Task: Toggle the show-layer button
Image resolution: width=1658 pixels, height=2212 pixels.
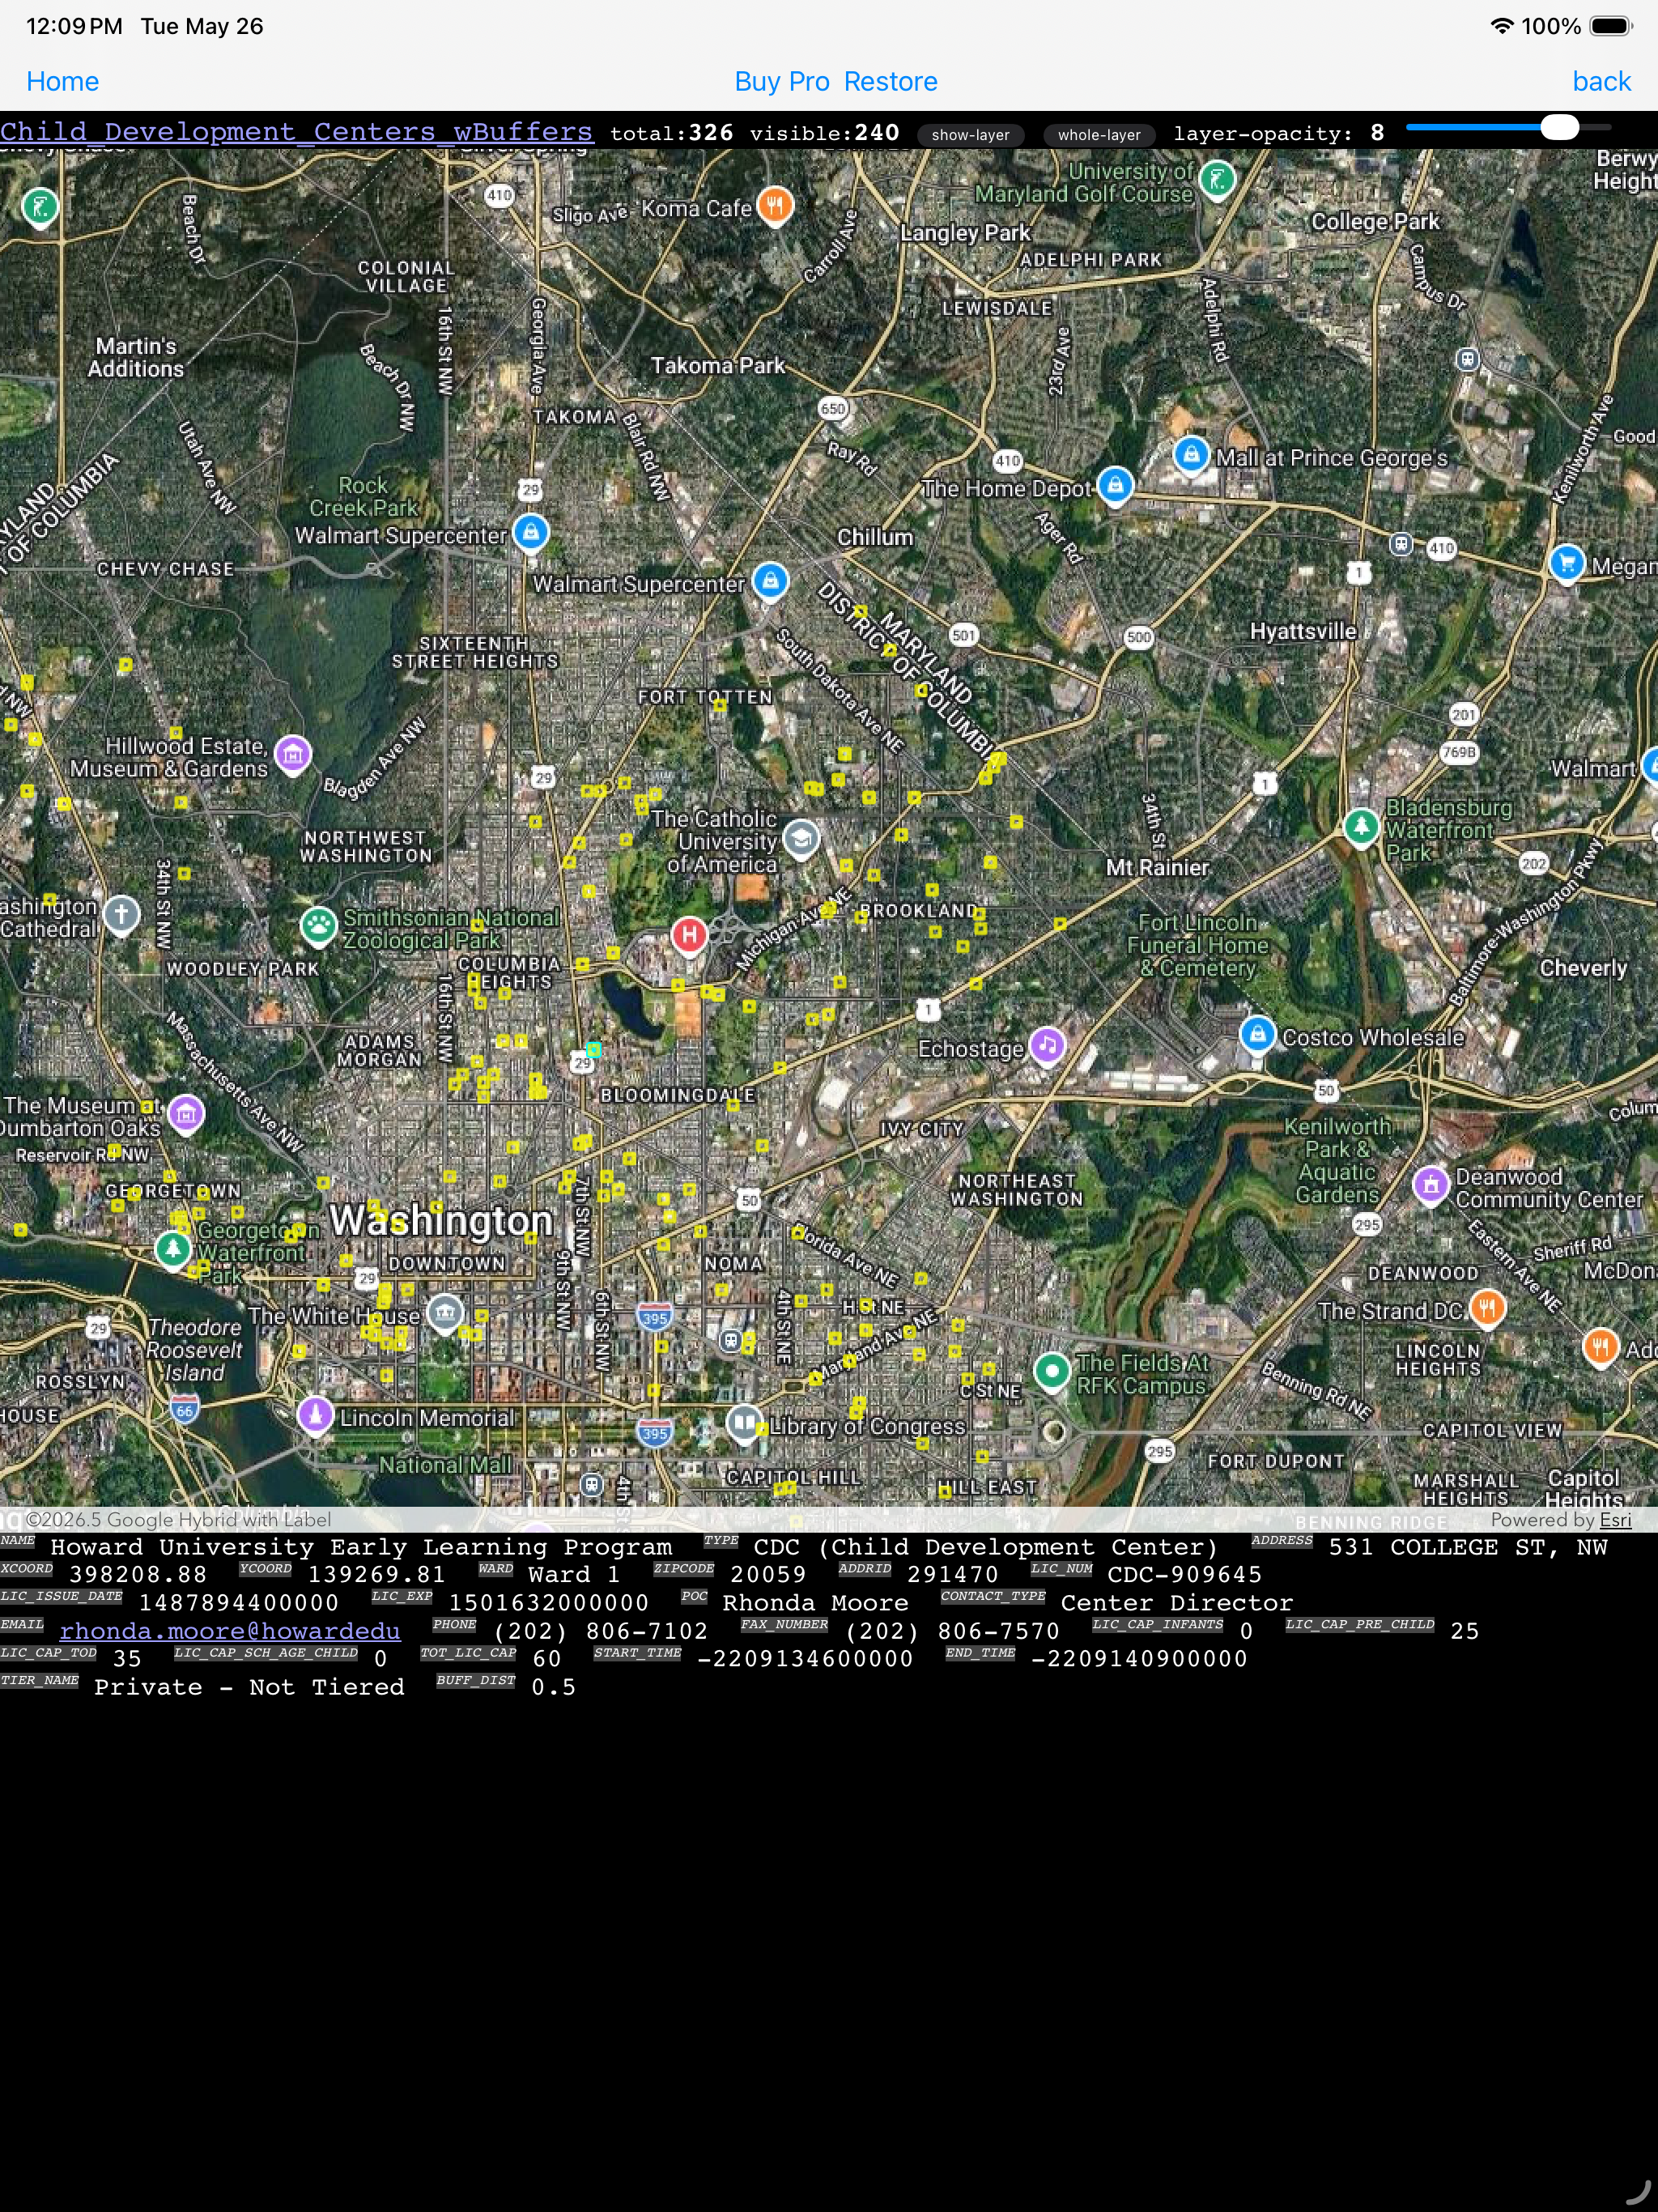Action: pos(970,134)
